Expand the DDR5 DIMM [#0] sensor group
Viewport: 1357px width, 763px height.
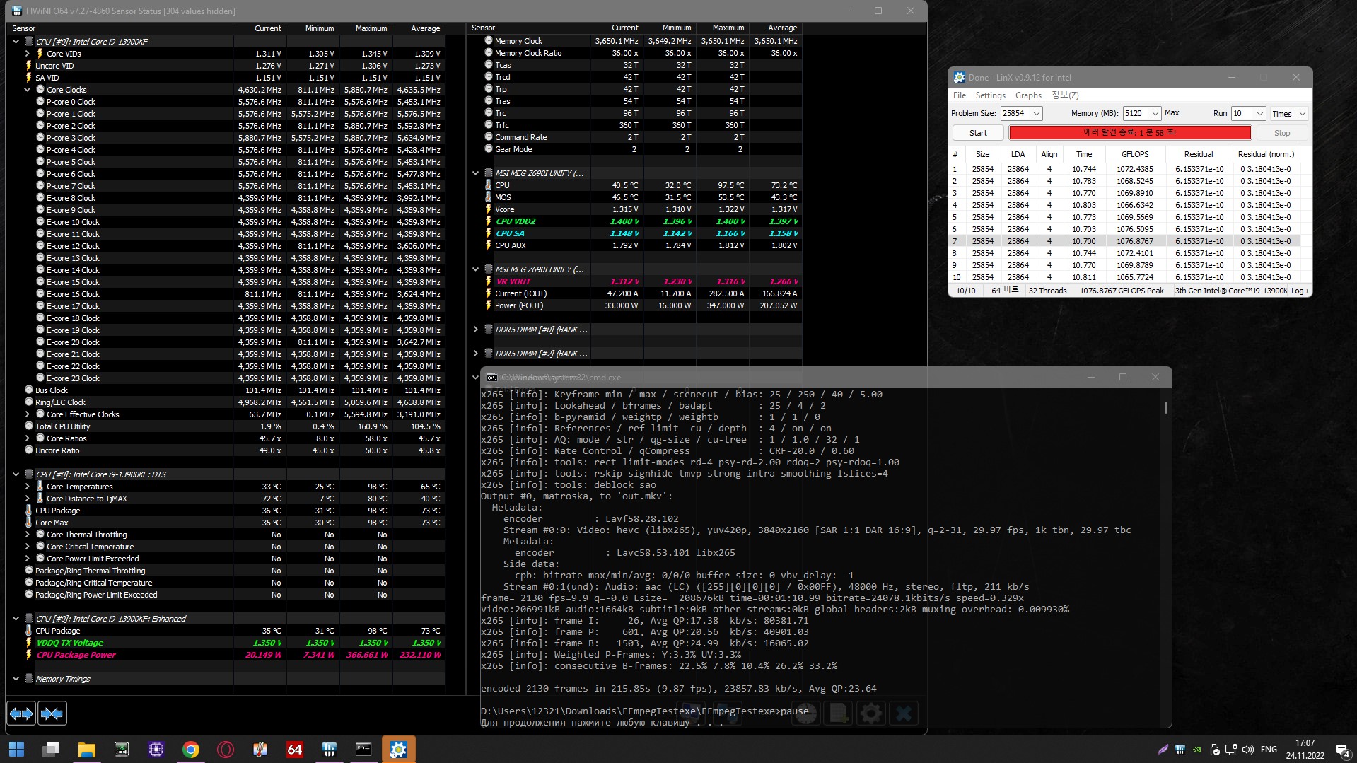click(476, 330)
